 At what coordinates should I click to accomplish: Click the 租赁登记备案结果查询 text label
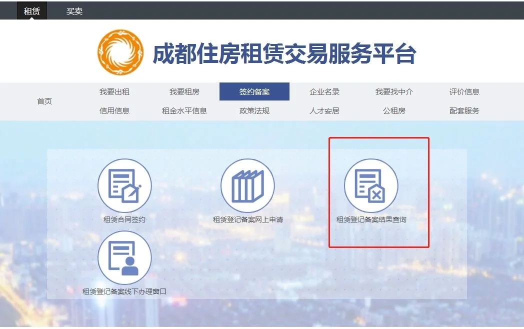pyautogui.click(x=371, y=219)
